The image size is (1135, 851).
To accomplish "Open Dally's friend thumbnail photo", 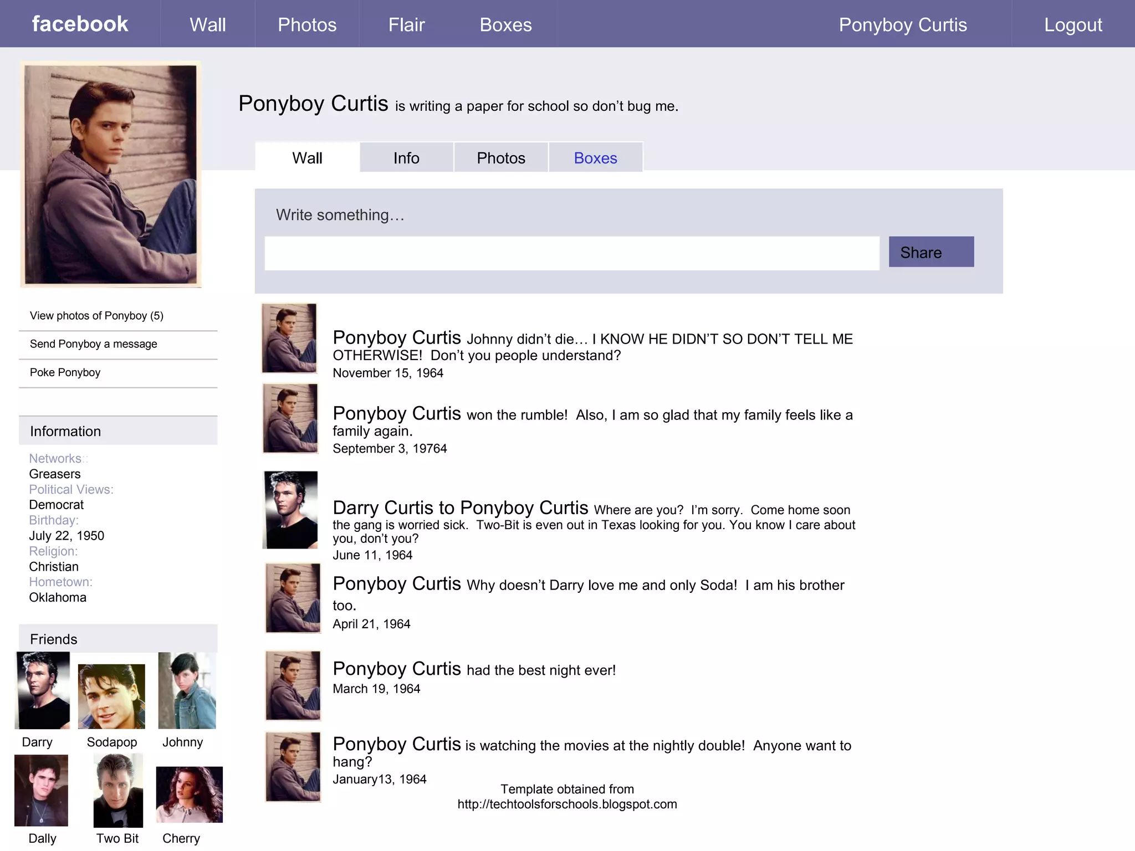I will [x=41, y=790].
